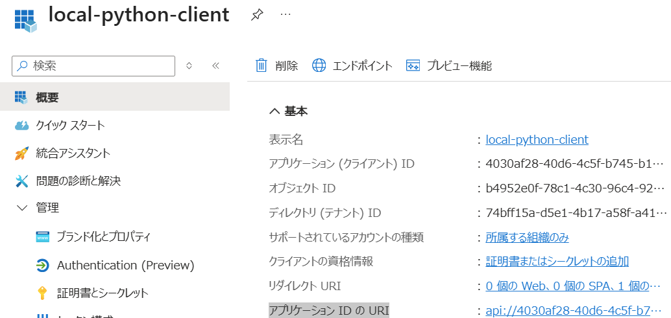Screen dimensions: 671x318
Task: Pin the local-python-client page
Action: [x=256, y=16]
